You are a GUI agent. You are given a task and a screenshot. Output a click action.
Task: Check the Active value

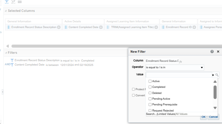(150, 81)
